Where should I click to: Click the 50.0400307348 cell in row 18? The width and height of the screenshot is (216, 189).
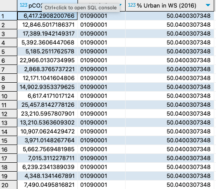[x=170, y=167]
